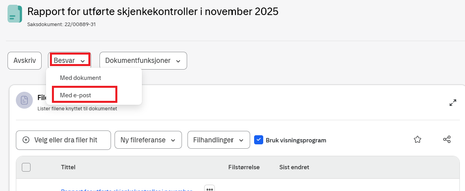Click the teal document icon beside the title

tap(15, 14)
